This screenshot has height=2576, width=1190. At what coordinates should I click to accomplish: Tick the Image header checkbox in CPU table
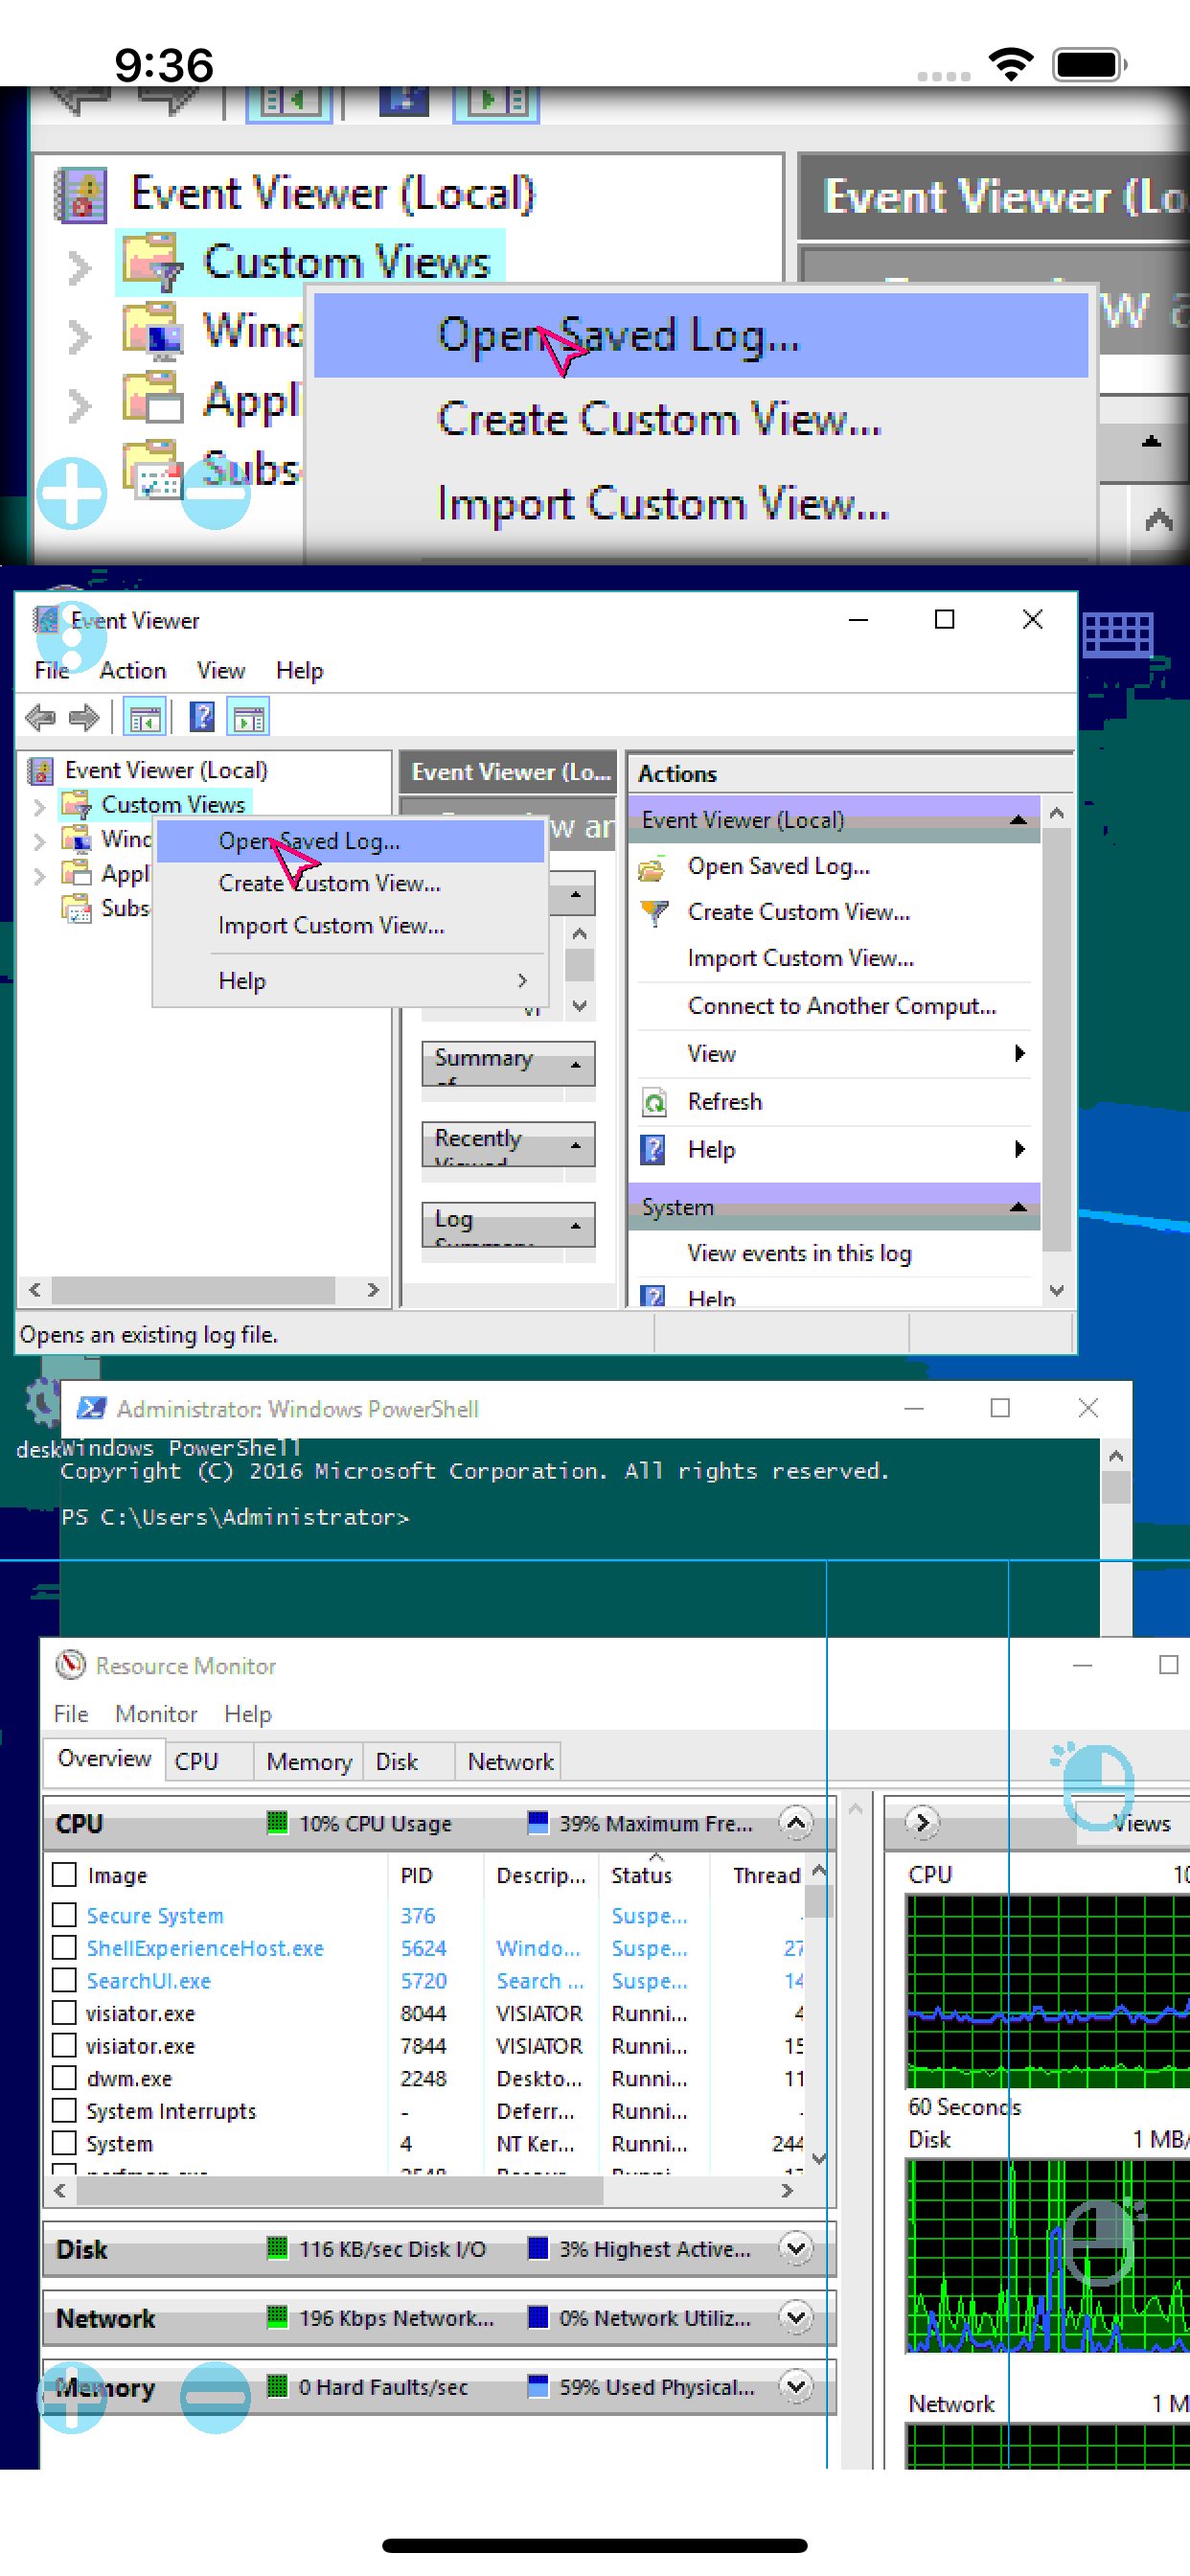(64, 1874)
